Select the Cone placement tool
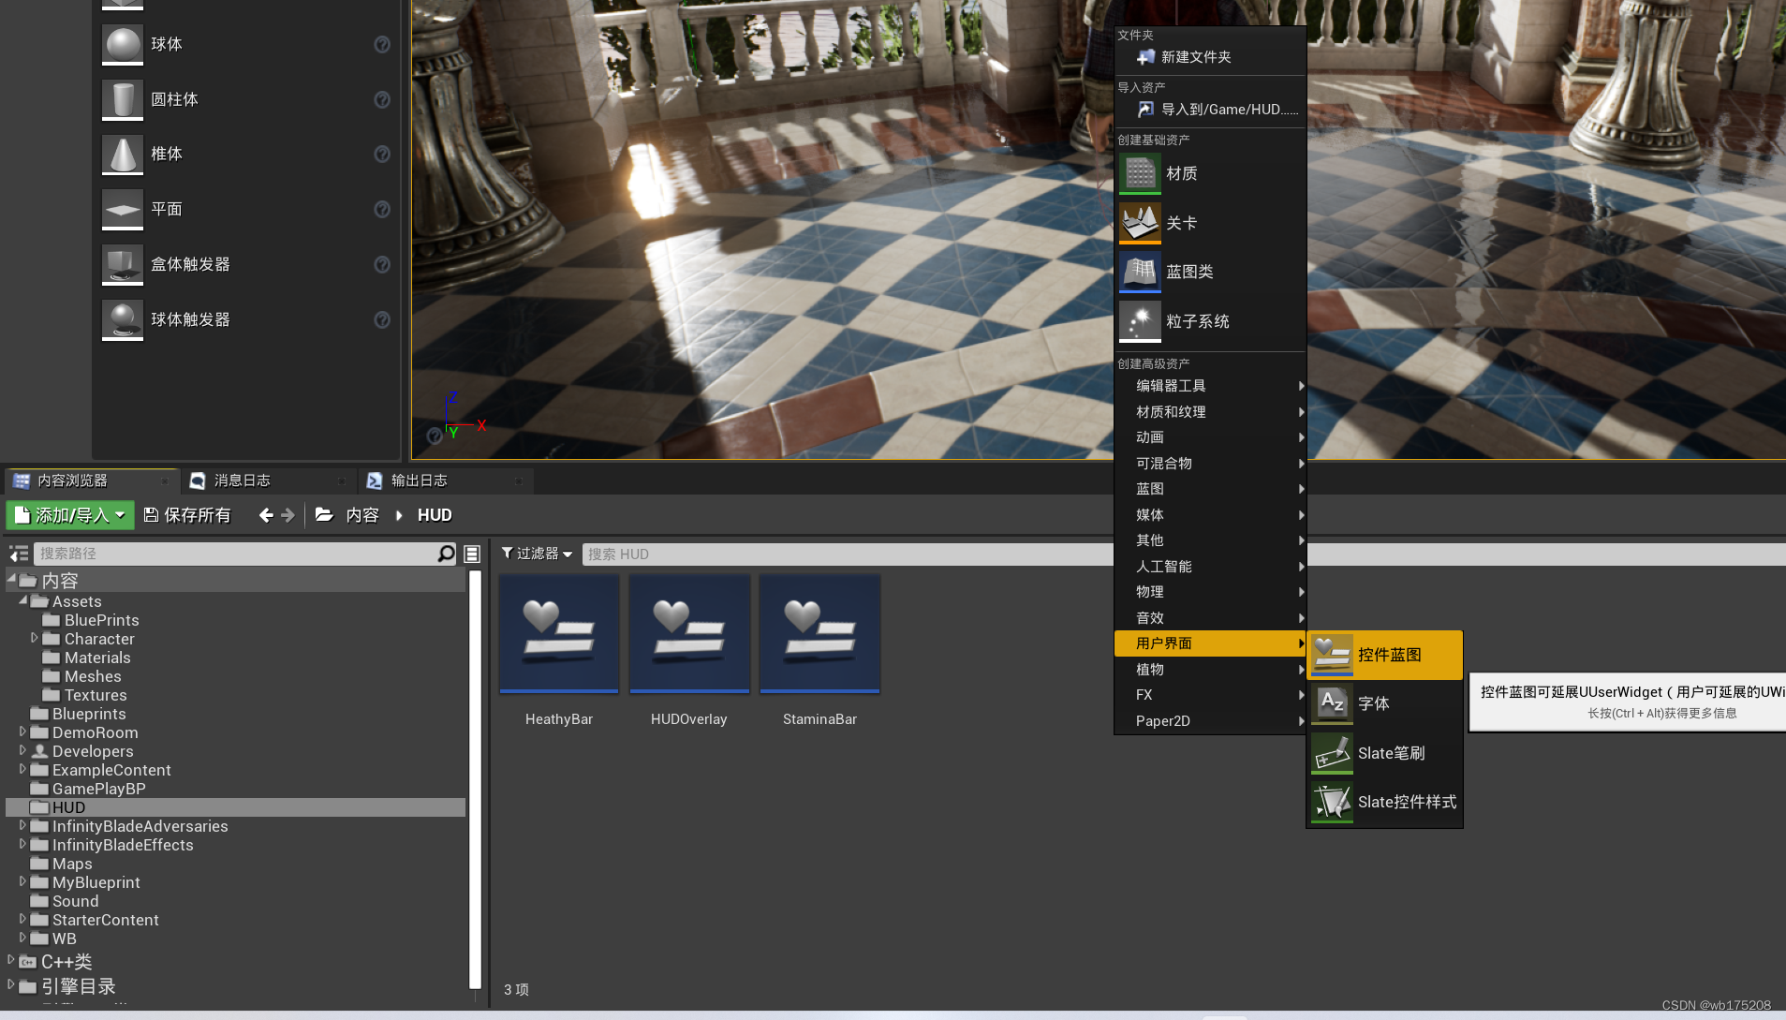Viewport: 1786px width, 1020px height. 166,154
